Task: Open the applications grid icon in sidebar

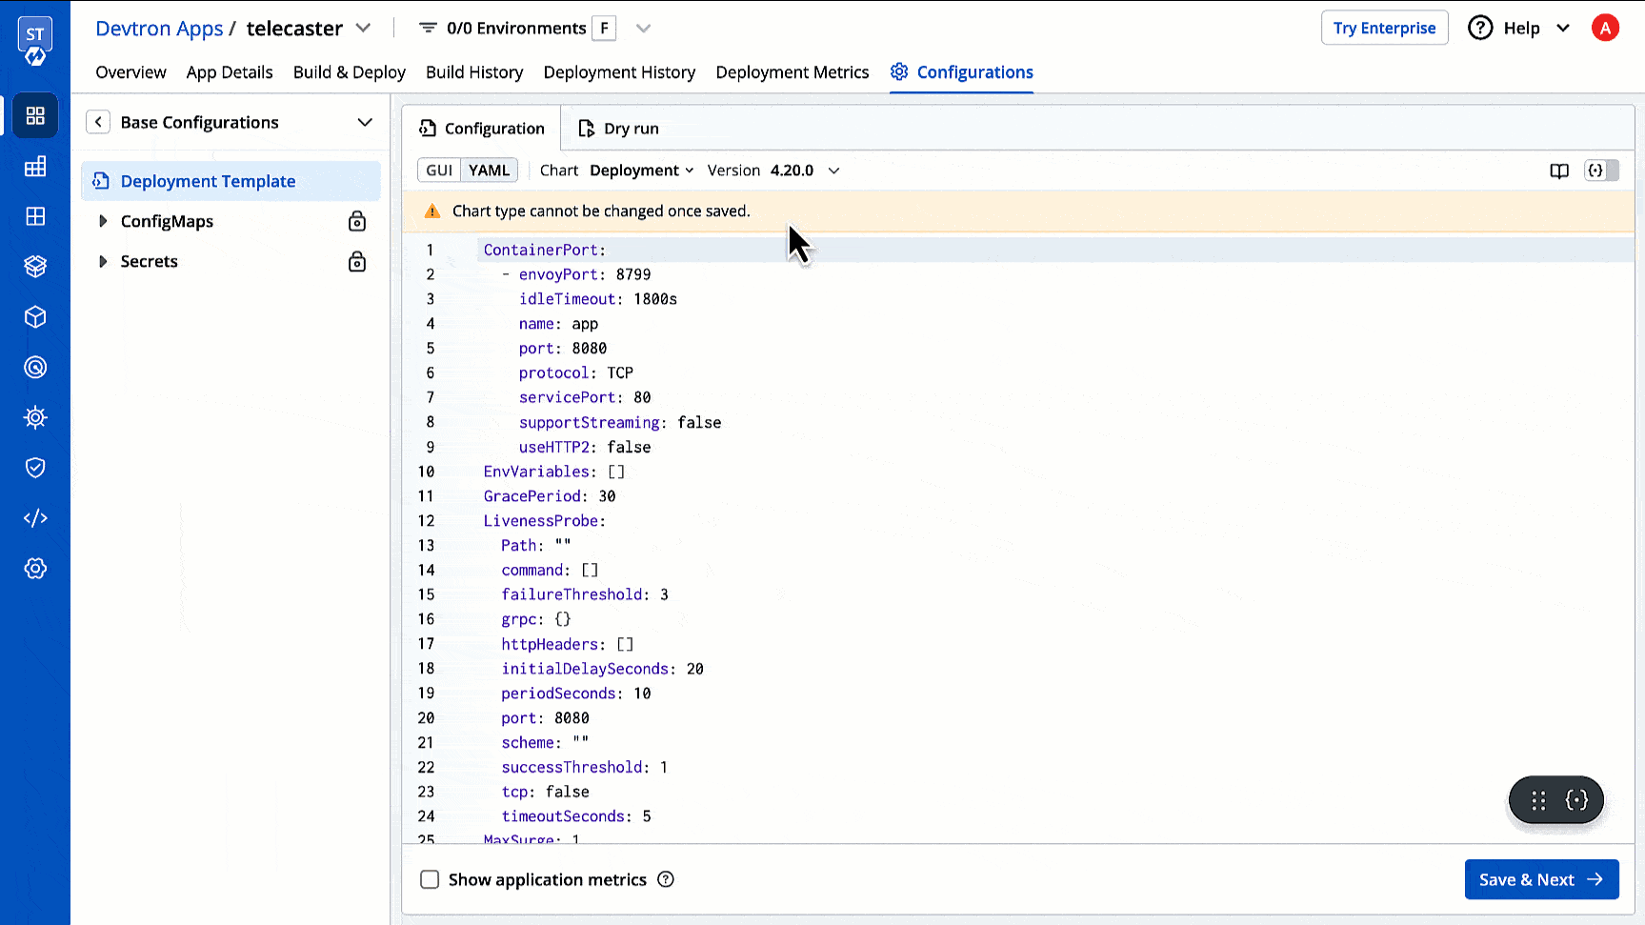Action: pyautogui.click(x=35, y=116)
